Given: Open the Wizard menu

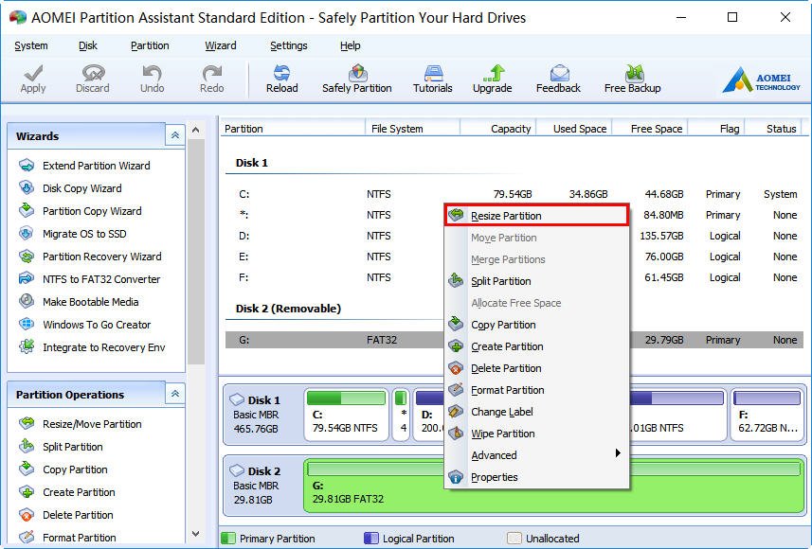Looking at the screenshot, I should tap(220, 45).
